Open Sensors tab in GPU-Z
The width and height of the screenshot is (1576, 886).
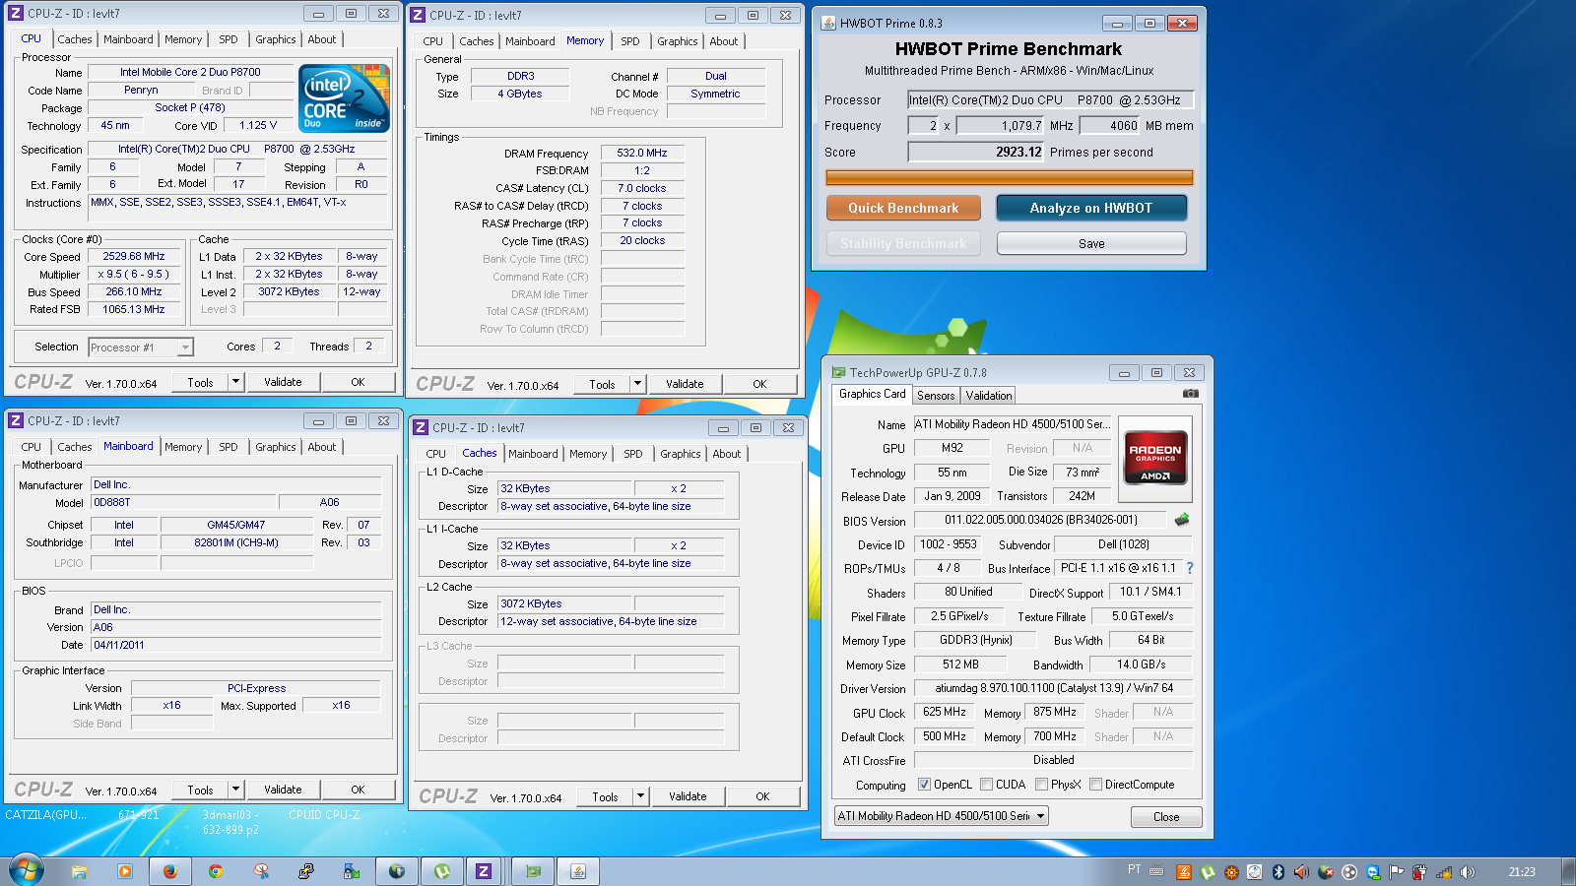(936, 396)
